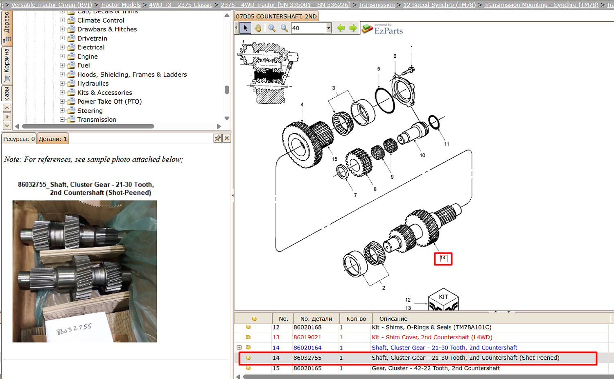Screen dimensions: 614x379
Task: Select the Power Take Off (PTO) item
Action: (109, 101)
